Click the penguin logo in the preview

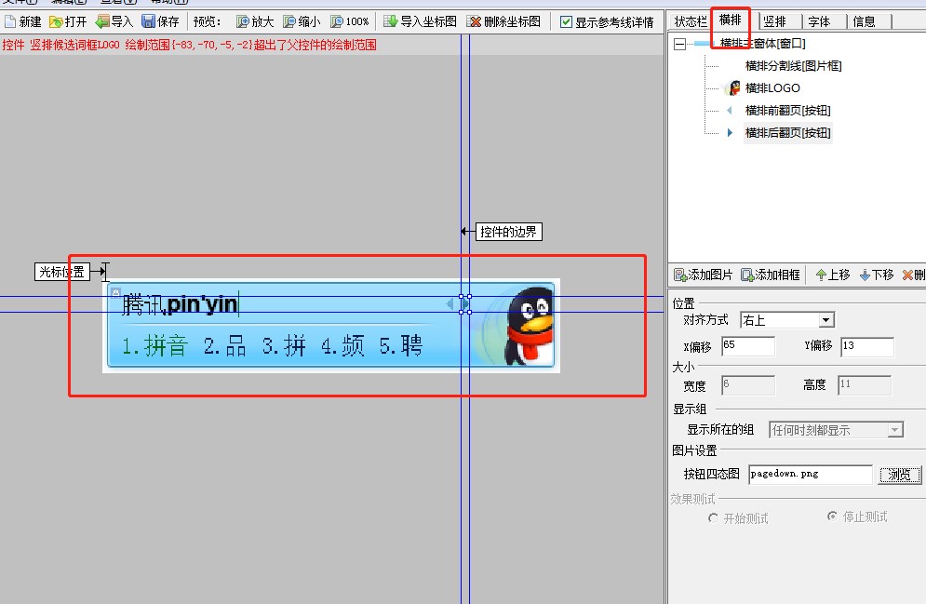click(530, 326)
